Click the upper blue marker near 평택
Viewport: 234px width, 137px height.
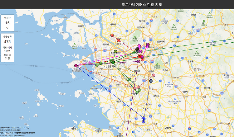144,118
